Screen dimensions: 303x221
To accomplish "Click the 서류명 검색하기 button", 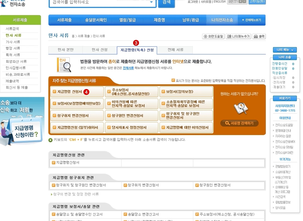I will pyautogui.click(x=239, y=123).
